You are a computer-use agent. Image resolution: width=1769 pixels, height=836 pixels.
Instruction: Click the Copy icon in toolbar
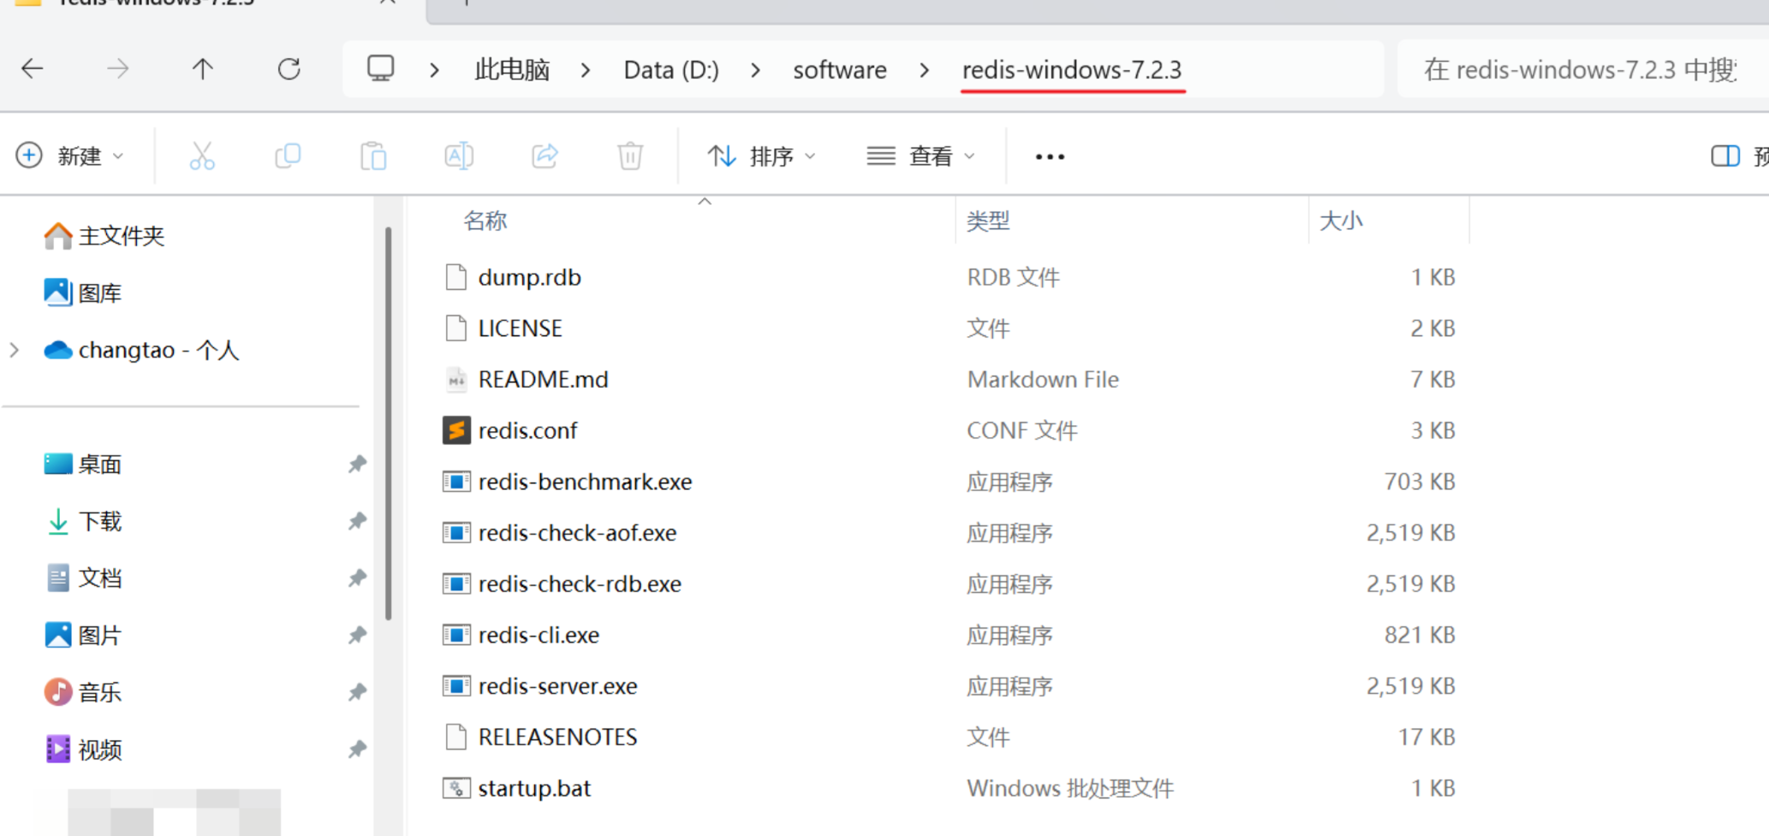[288, 156]
